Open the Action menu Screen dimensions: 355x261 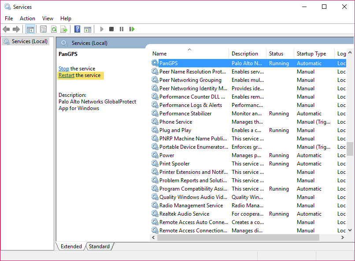[27, 18]
